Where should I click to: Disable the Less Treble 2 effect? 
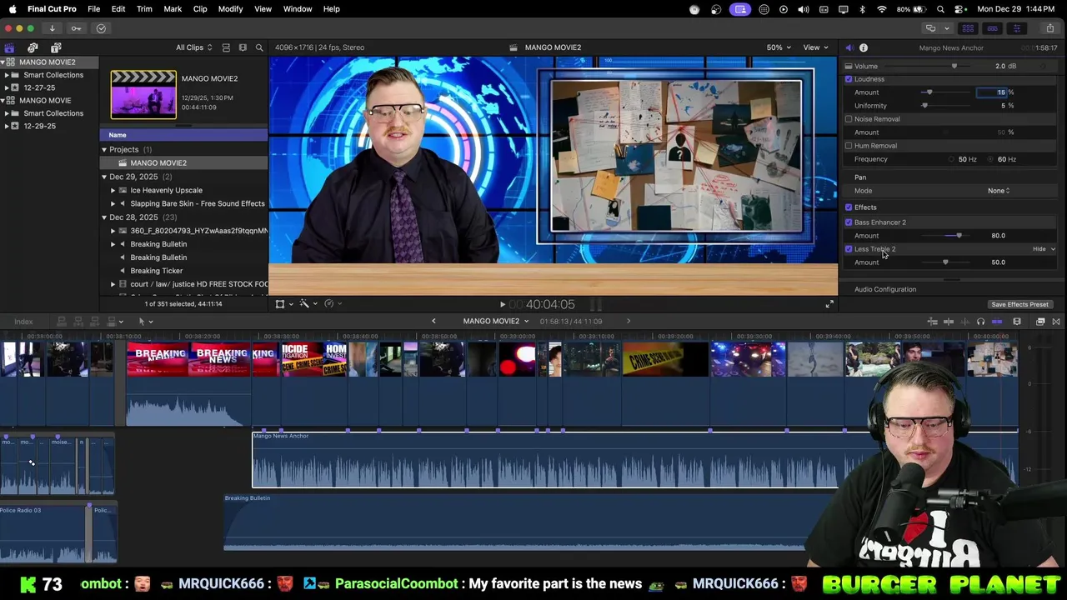coord(849,249)
